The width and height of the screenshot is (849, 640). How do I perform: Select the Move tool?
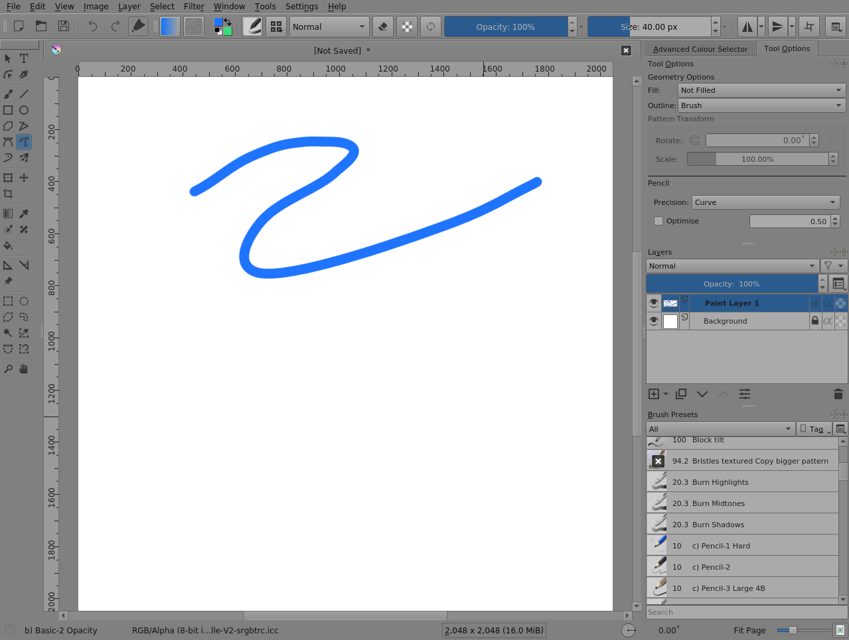click(x=23, y=177)
